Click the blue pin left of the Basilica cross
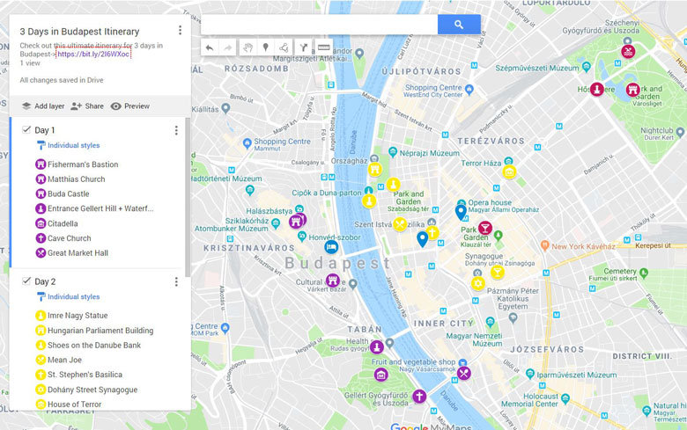This screenshot has width=687, height=430. click(x=422, y=239)
